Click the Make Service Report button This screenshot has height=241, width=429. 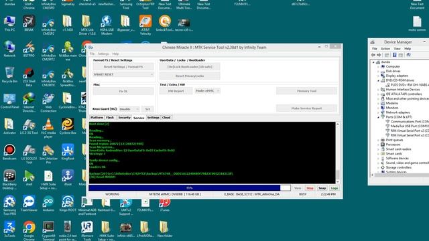[306, 108]
